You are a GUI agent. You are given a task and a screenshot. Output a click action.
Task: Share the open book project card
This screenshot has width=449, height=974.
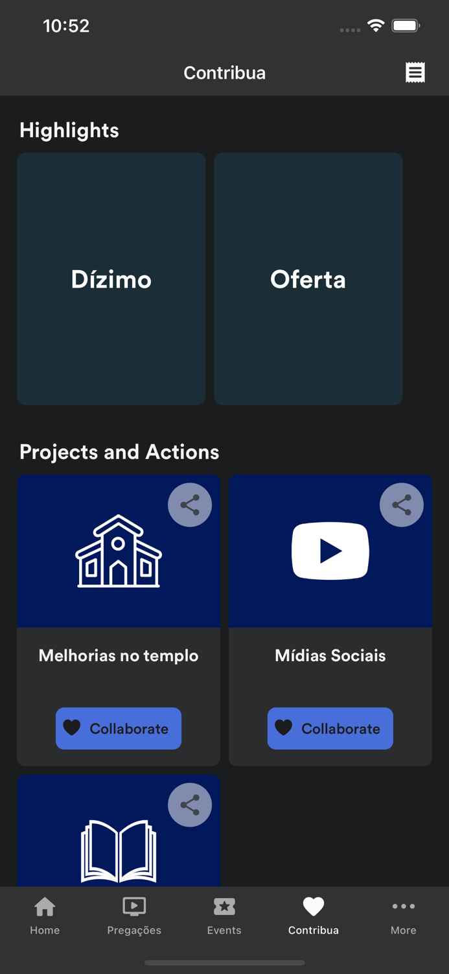coord(190,805)
